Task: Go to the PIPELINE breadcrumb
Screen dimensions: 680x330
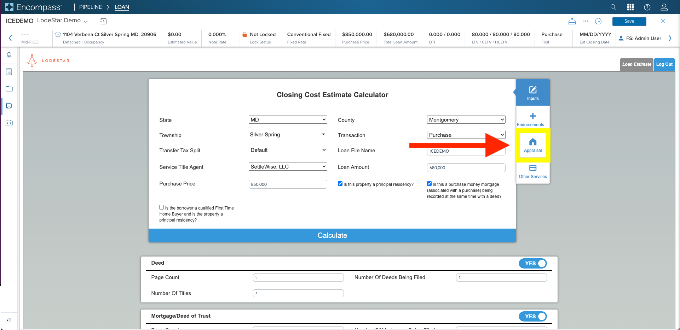Action: click(91, 7)
